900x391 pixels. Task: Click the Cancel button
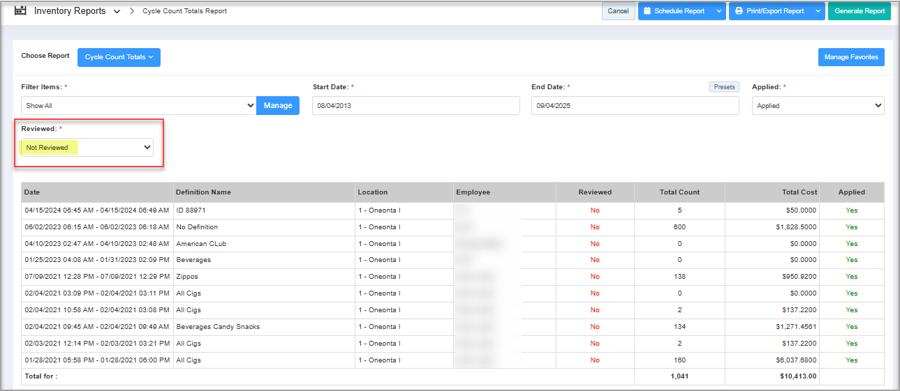click(x=618, y=11)
